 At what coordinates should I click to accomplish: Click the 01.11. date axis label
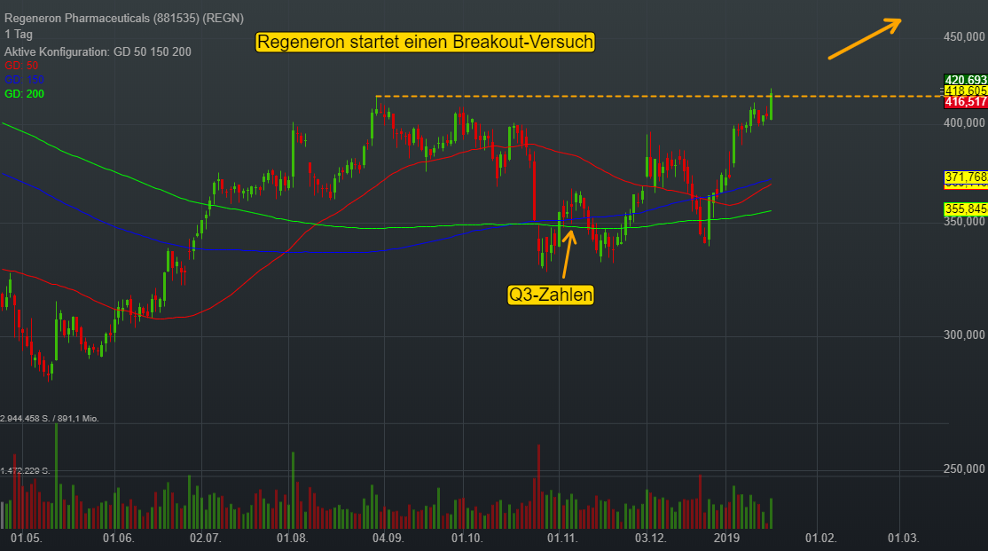[562, 538]
